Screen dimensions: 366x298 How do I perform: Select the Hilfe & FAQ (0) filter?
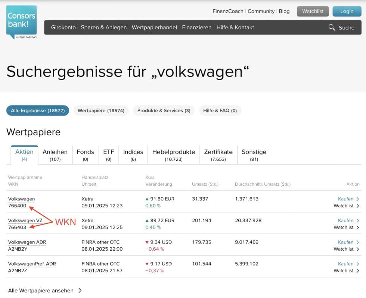[220, 110]
